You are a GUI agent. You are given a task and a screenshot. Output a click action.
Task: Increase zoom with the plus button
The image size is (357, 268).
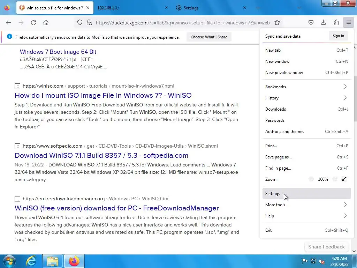tap(335, 179)
